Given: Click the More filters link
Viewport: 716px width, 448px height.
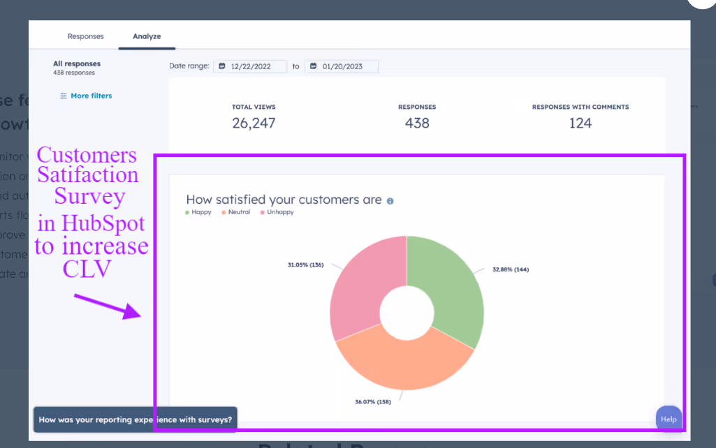Looking at the screenshot, I should [x=90, y=96].
